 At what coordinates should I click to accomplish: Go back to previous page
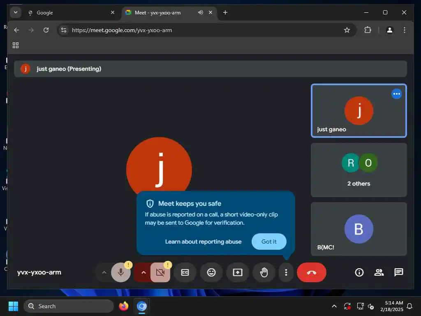pyautogui.click(x=16, y=30)
